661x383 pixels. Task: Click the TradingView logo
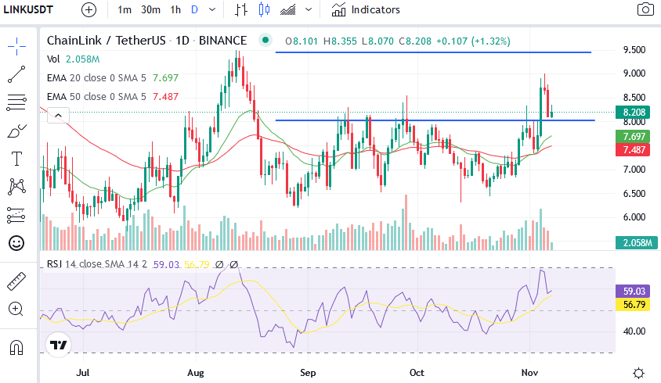pos(58,345)
